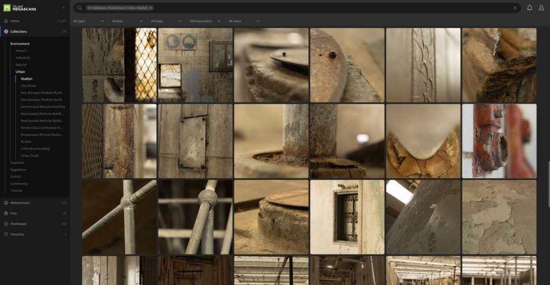Open the Unfinished Building collection
The image size is (550, 285).
(x=35, y=149)
